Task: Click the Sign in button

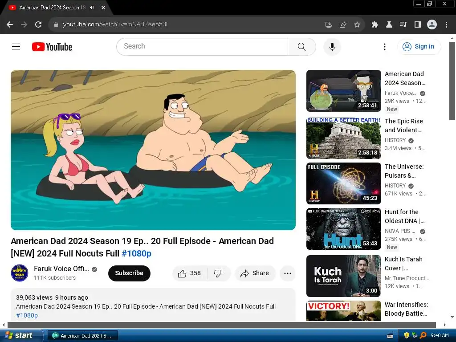Action: coord(419,46)
